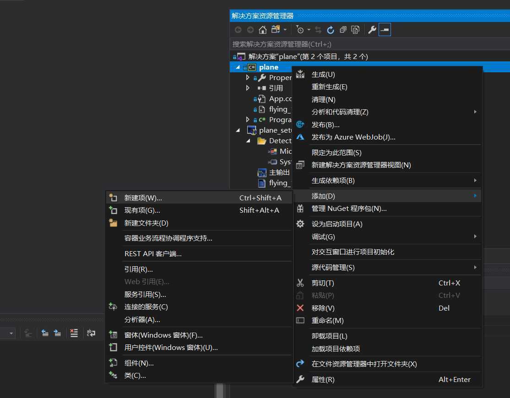Choose 重命名(M) menu item
This screenshot has width=510, height=398.
tap(387, 321)
